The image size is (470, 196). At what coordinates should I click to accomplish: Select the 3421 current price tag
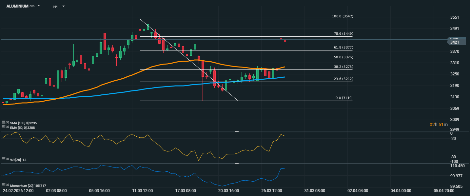click(455, 42)
